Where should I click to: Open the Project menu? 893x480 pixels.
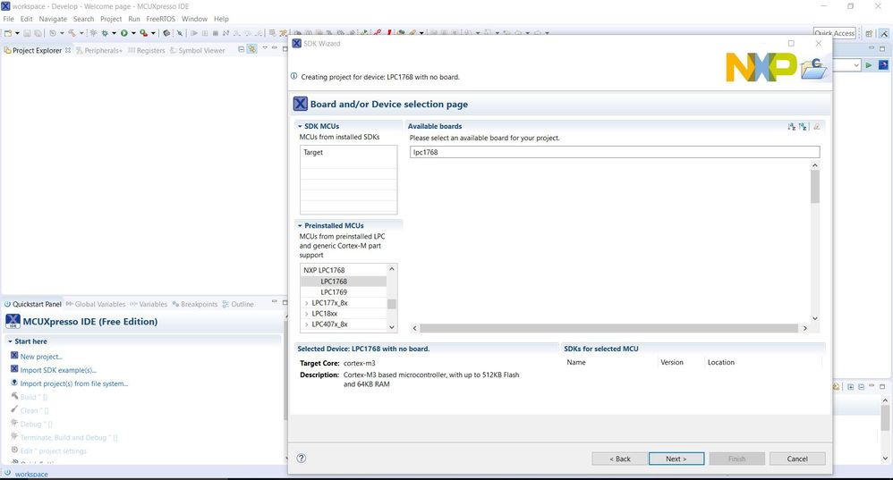tap(111, 19)
